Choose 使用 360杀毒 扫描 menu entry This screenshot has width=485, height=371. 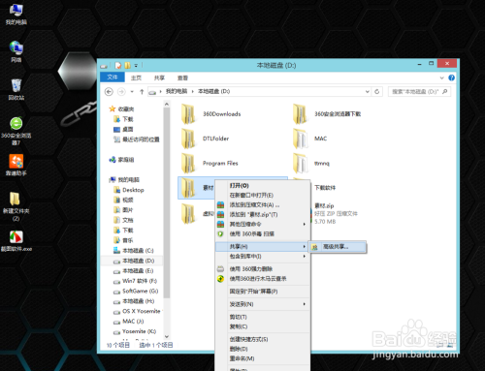(262, 233)
